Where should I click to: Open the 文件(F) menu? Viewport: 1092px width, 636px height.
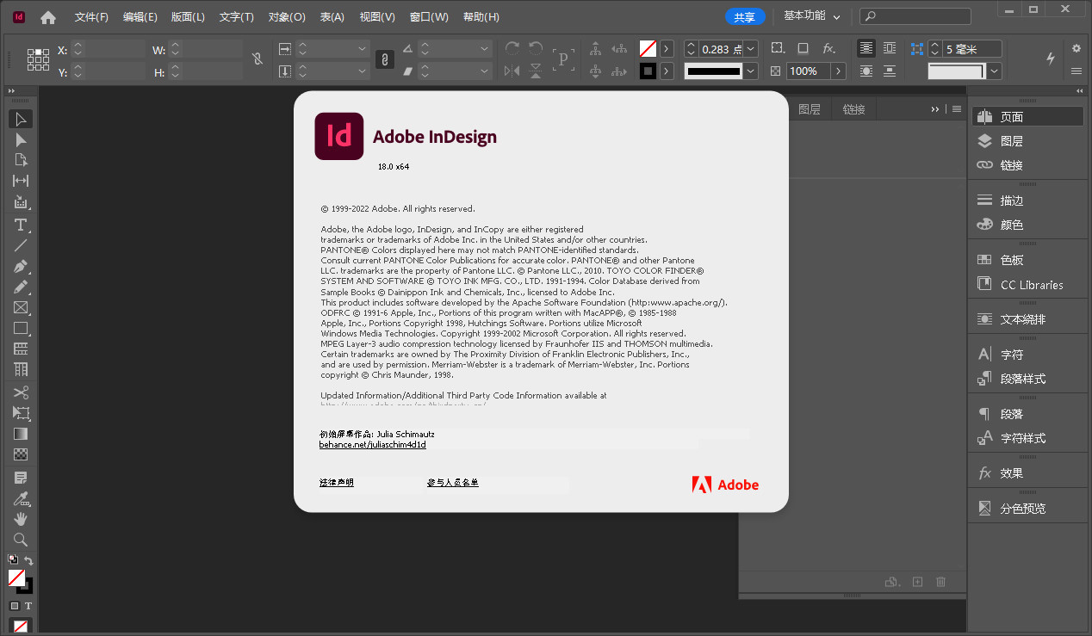pyautogui.click(x=91, y=17)
